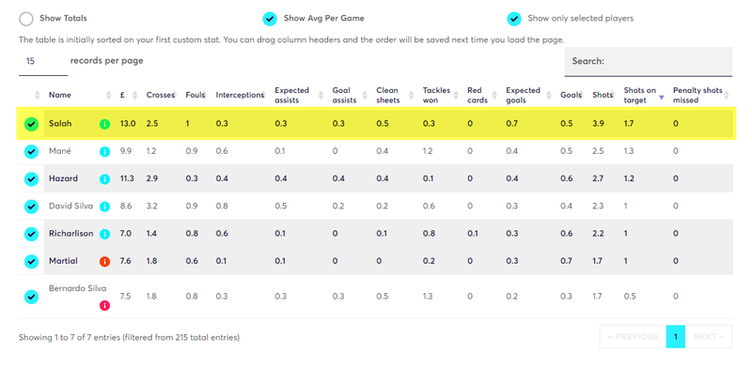
Task: Go to the NEXT page
Action: pos(709,337)
